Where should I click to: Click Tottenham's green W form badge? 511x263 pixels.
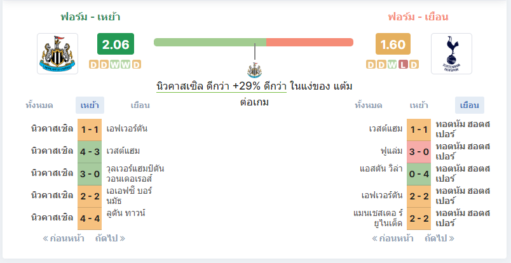coord(392,65)
